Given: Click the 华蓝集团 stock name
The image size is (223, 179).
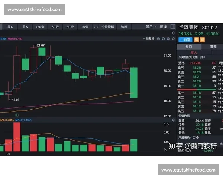Looking at the screenshot, I should pyautogui.click(x=188, y=27).
